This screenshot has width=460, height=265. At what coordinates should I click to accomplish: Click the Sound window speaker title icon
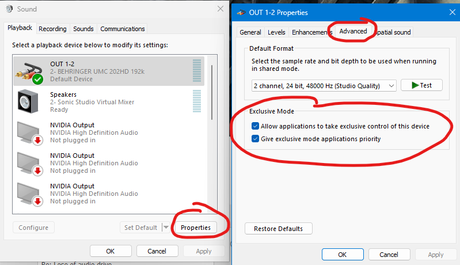[10, 9]
